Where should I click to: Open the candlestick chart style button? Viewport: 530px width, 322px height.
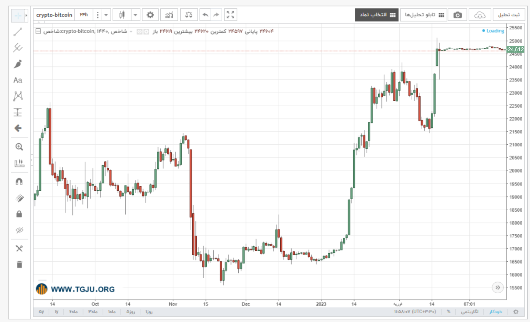tap(122, 15)
